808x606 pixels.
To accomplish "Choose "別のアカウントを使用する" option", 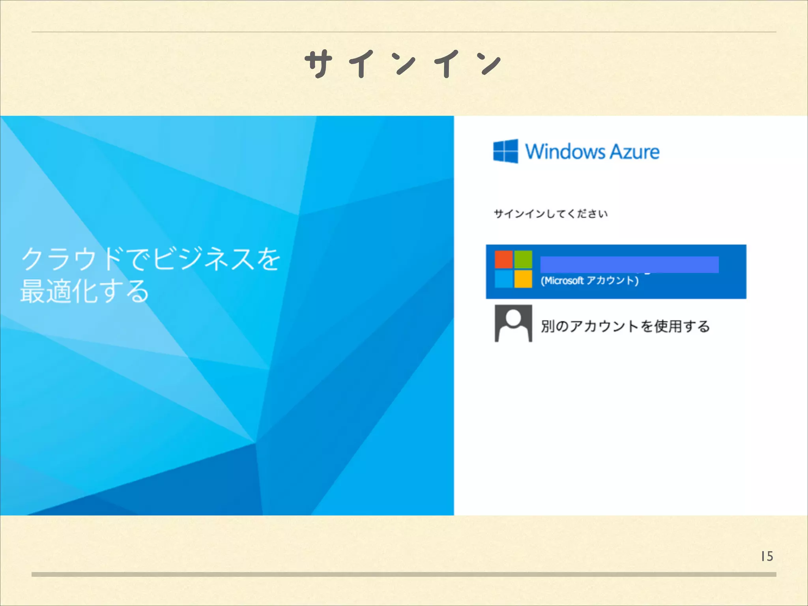I will click(625, 326).
